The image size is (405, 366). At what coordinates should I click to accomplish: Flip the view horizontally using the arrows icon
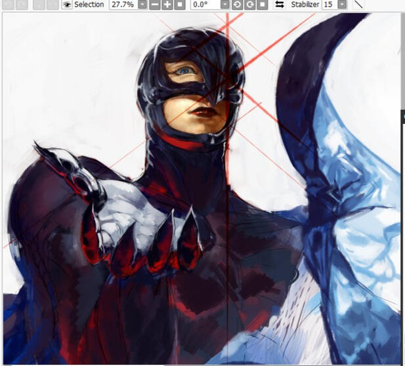pos(279,5)
